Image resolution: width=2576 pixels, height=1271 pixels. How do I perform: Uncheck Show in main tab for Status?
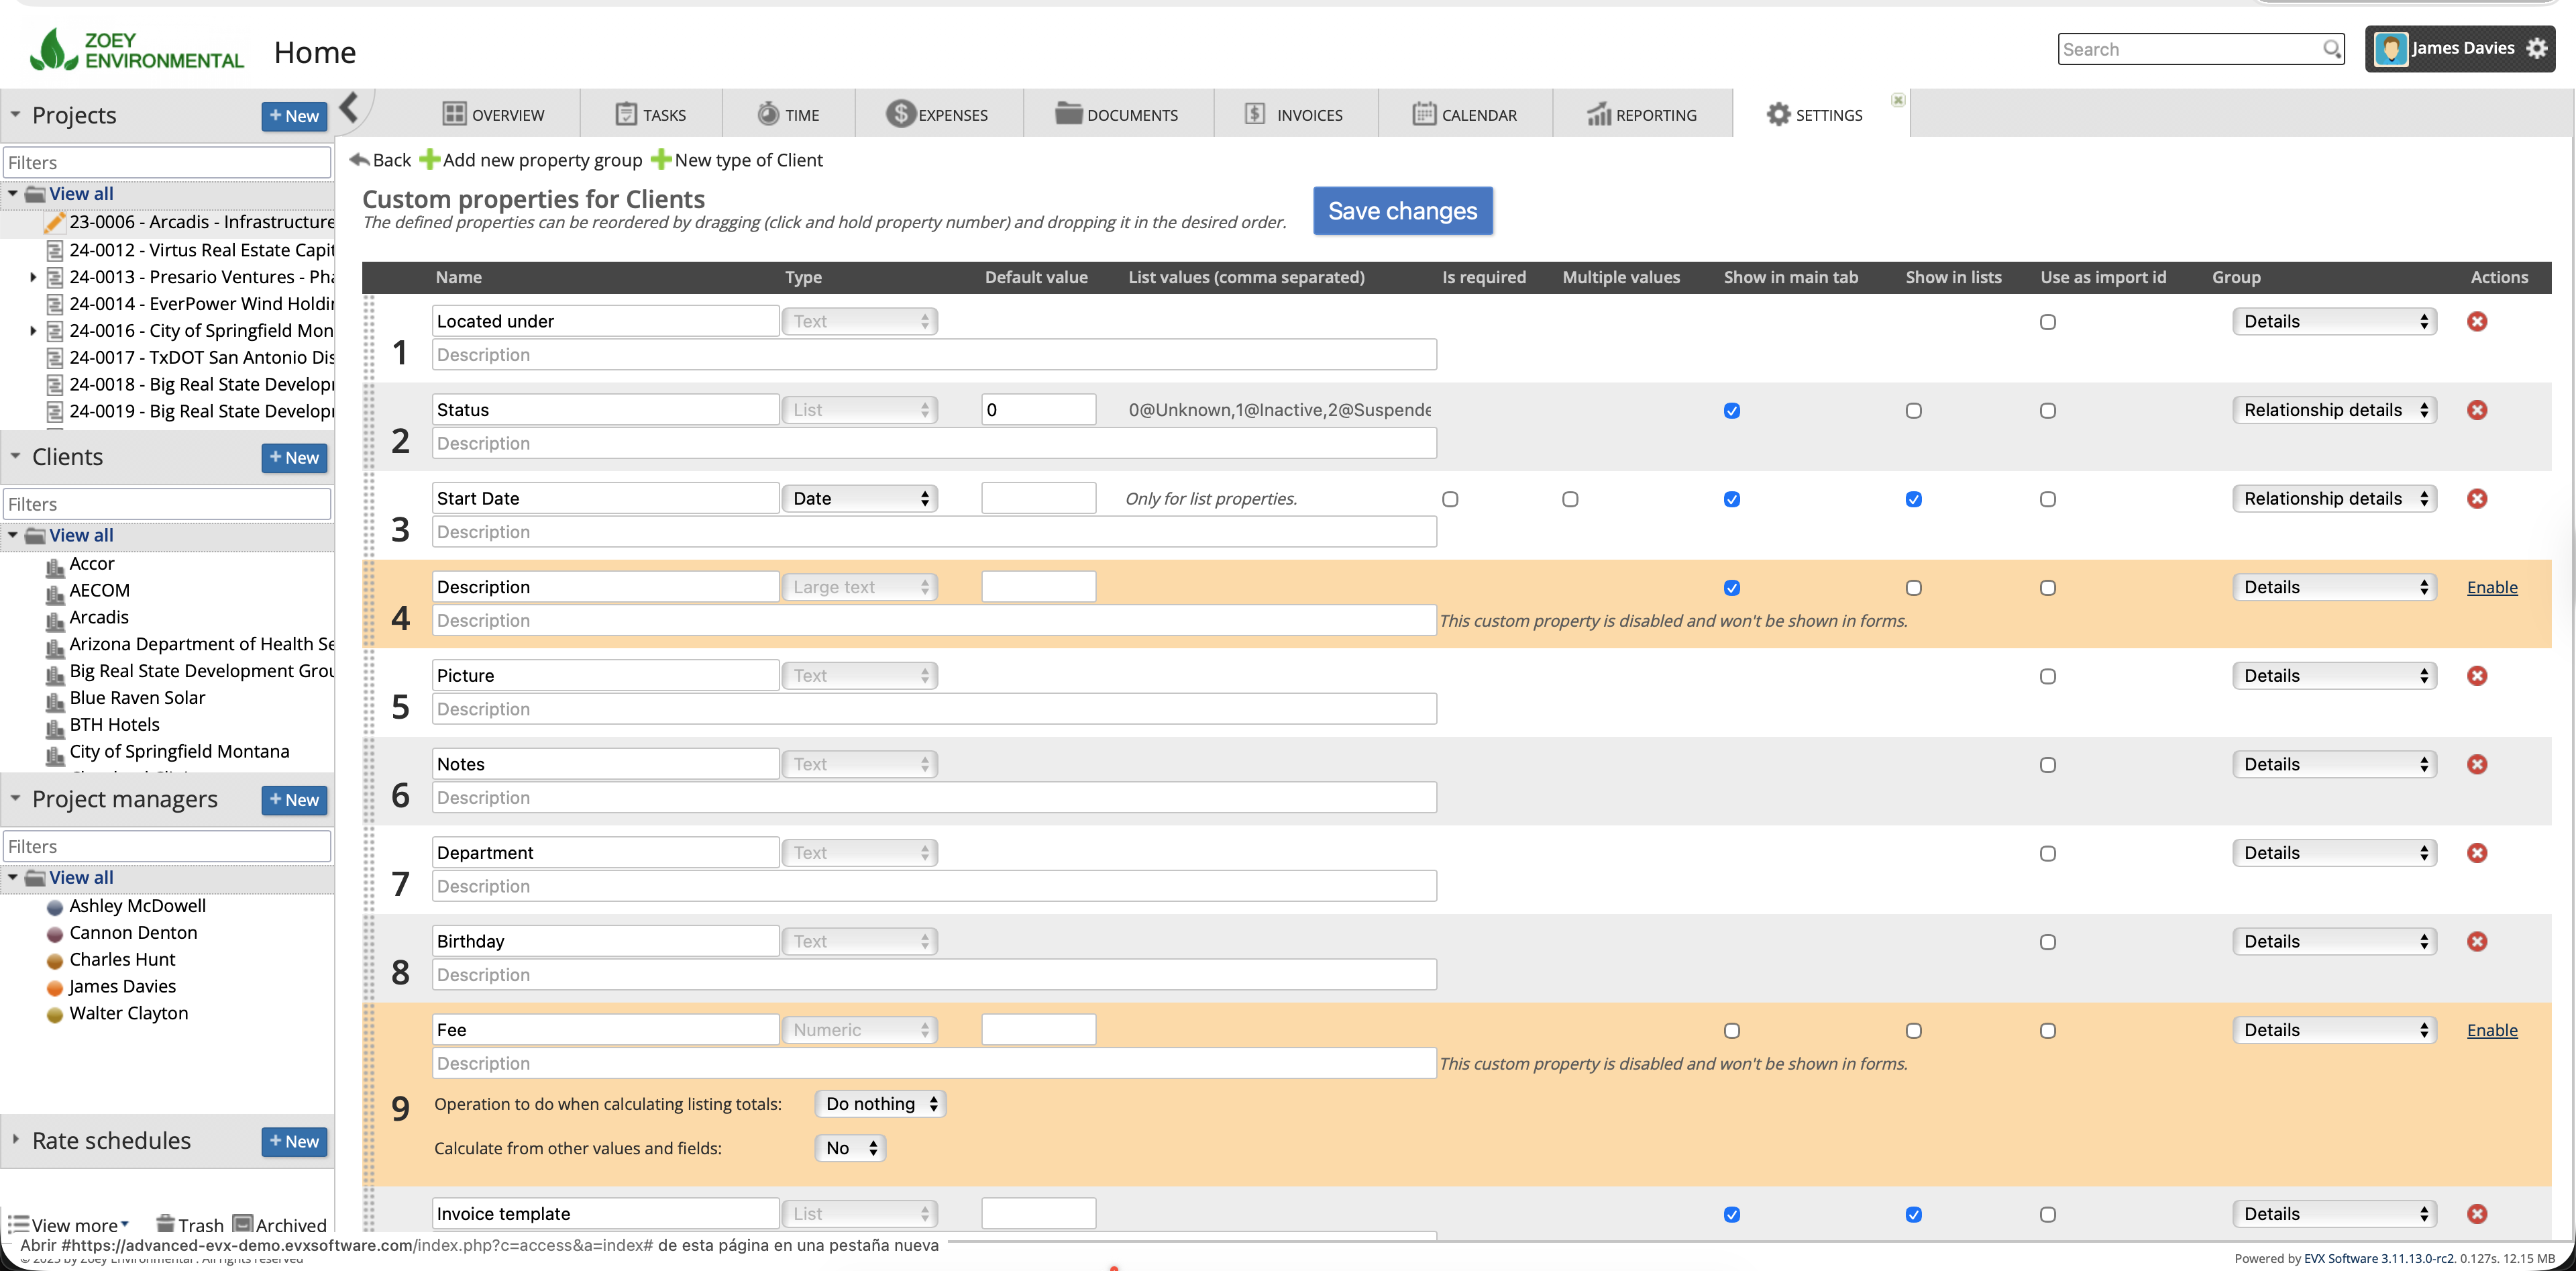(x=1731, y=411)
